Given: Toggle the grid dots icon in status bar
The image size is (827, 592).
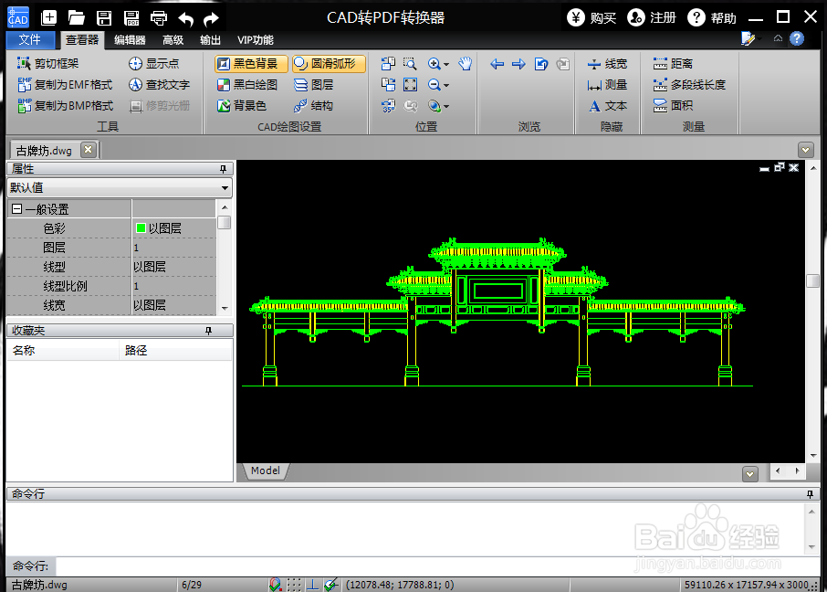Looking at the screenshot, I should [x=294, y=584].
